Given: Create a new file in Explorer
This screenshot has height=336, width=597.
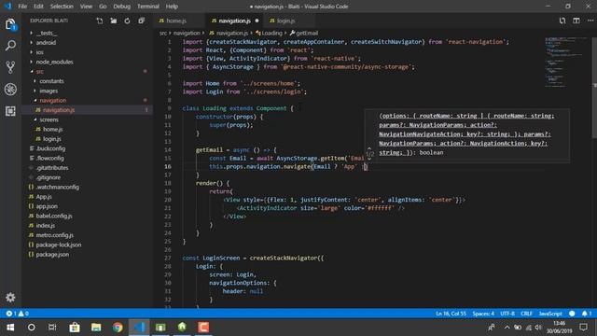Looking at the screenshot, I should click(100, 21).
